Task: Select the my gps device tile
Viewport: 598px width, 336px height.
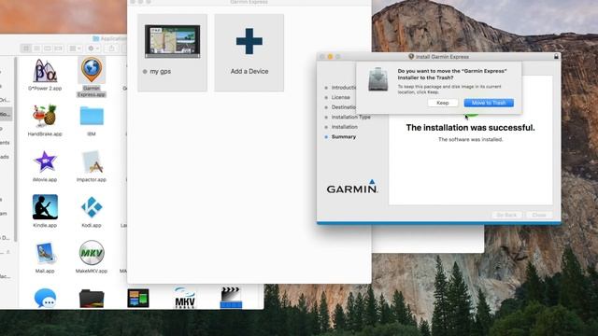Action: coord(172,52)
